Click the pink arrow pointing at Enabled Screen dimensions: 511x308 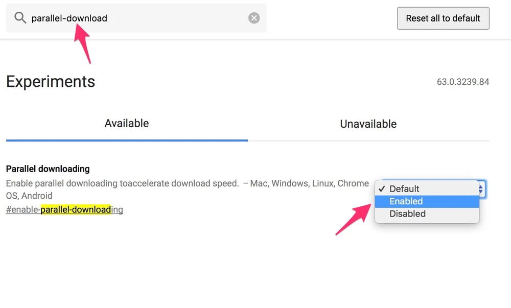coord(354,219)
